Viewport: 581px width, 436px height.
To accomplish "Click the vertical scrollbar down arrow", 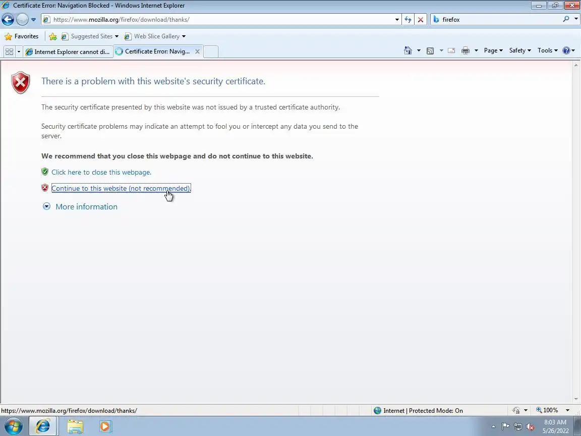I will pos(576,399).
